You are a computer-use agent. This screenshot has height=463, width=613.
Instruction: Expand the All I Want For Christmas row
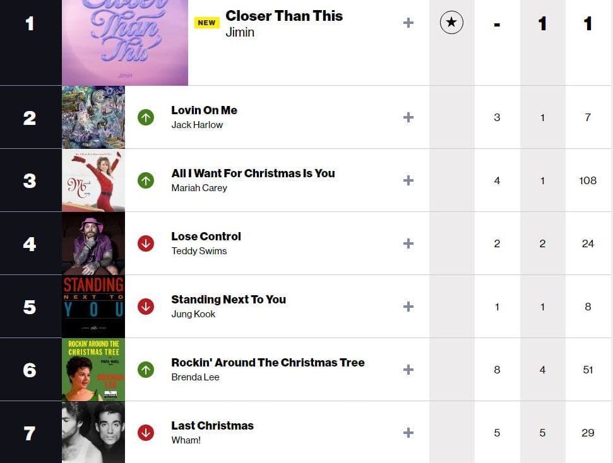pyautogui.click(x=408, y=180)
